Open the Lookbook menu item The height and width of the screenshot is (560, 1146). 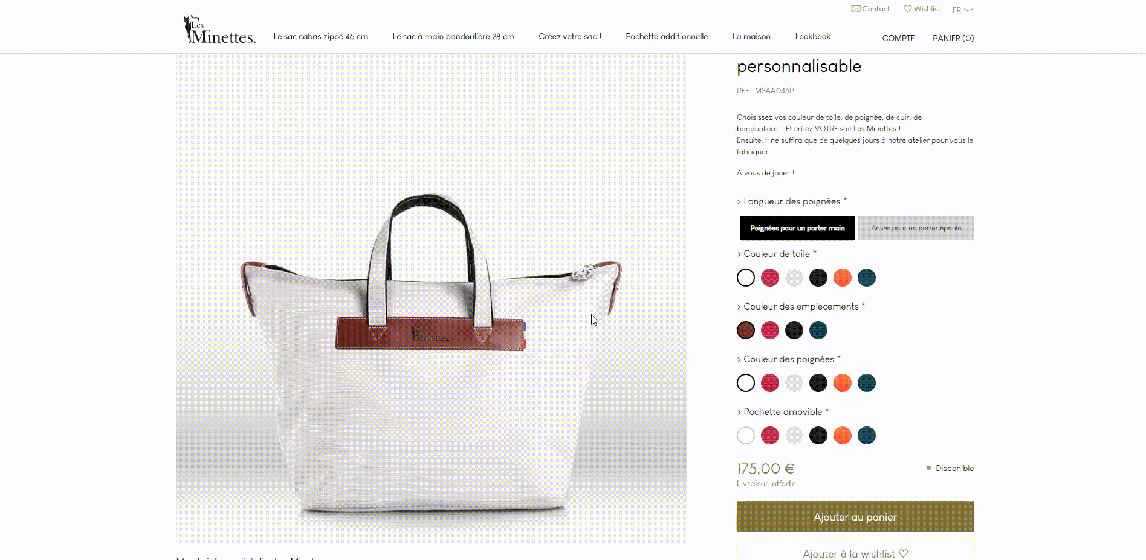tap(813, 37)
